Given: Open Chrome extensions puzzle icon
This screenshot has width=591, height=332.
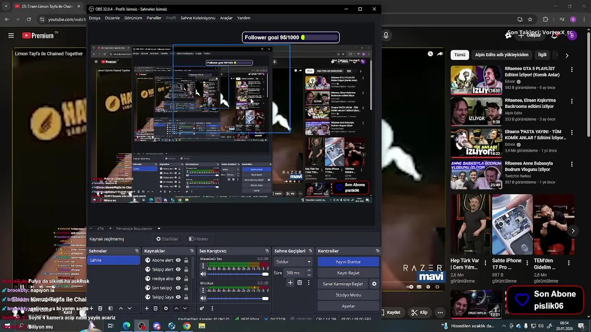Looking at the screenshot, I should tap(546, 19).
